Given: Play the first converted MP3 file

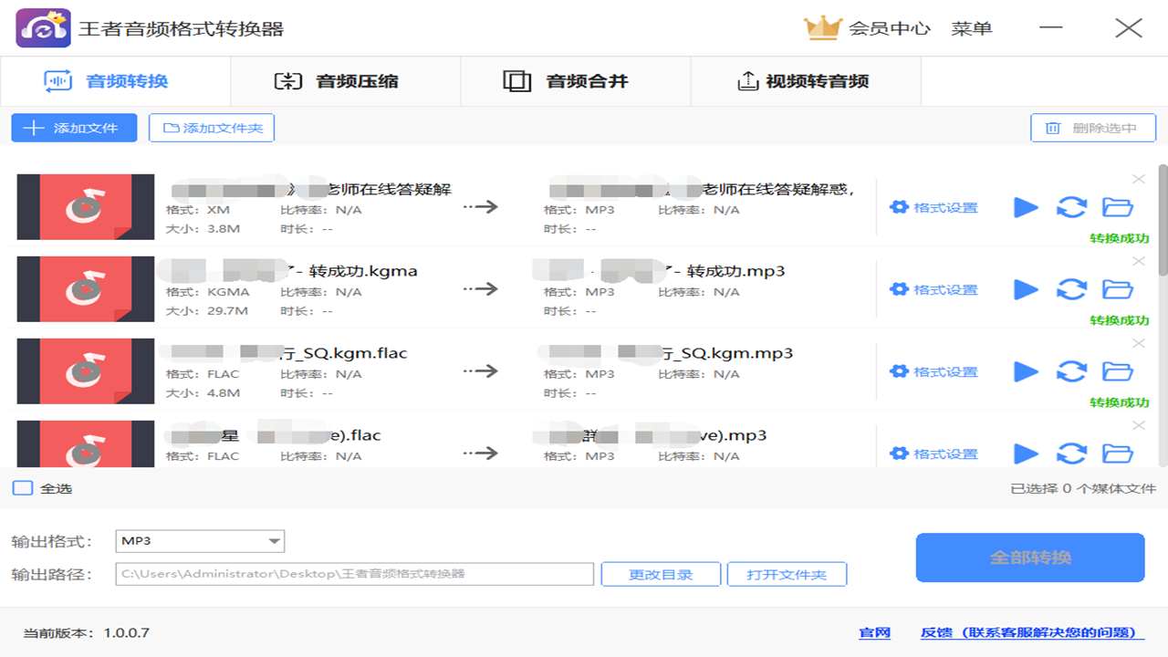Looking at the screenshot, I should (x=1026, y=207).
